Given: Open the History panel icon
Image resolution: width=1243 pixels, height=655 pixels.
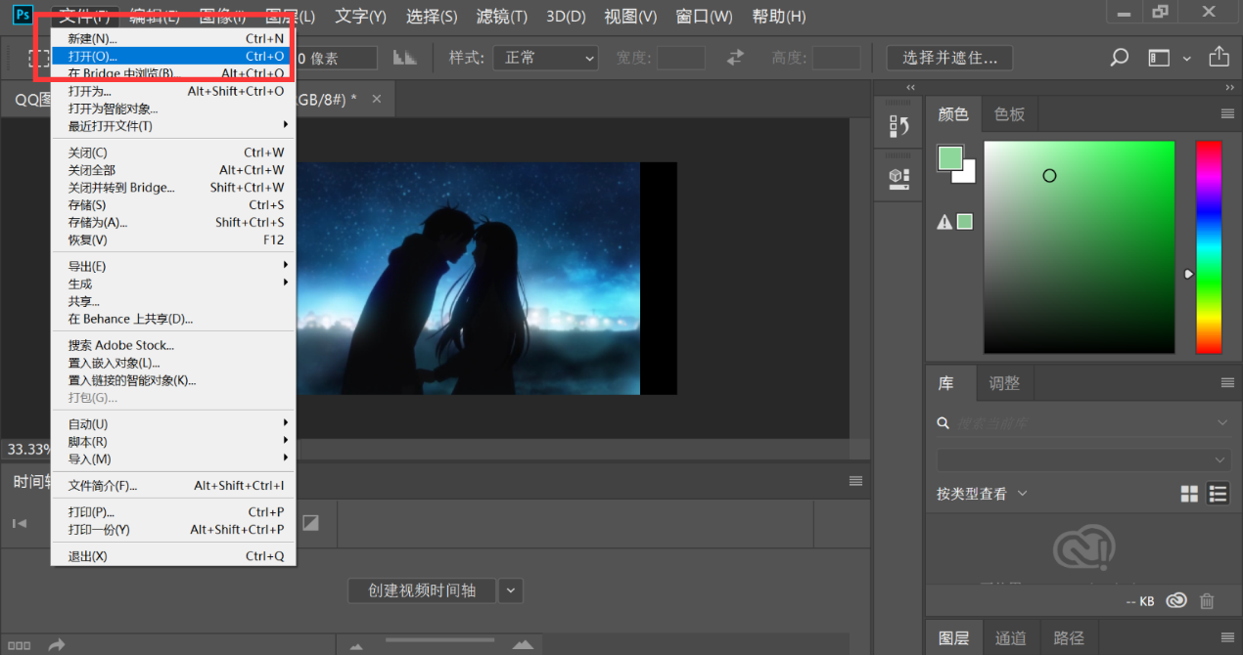Looking at the screenshot, I should (898, 125).
